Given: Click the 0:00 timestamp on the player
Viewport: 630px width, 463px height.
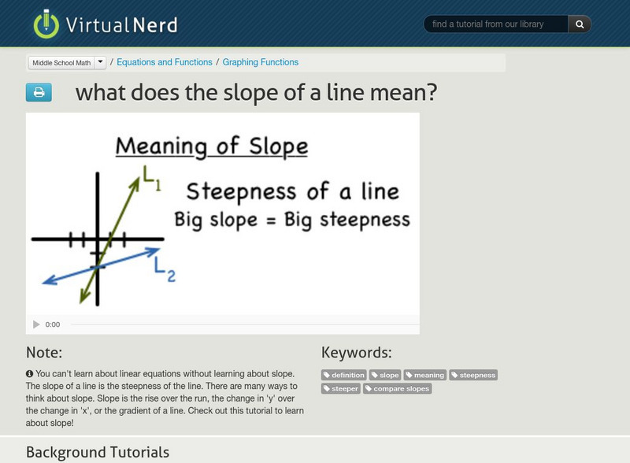Looking at the screenshot, I should pyautogui.click(x=52, y=322).
